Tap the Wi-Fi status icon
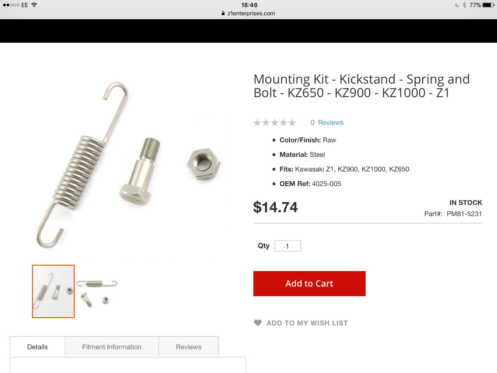This screenshot has height=373, width=497. [34, 5]
